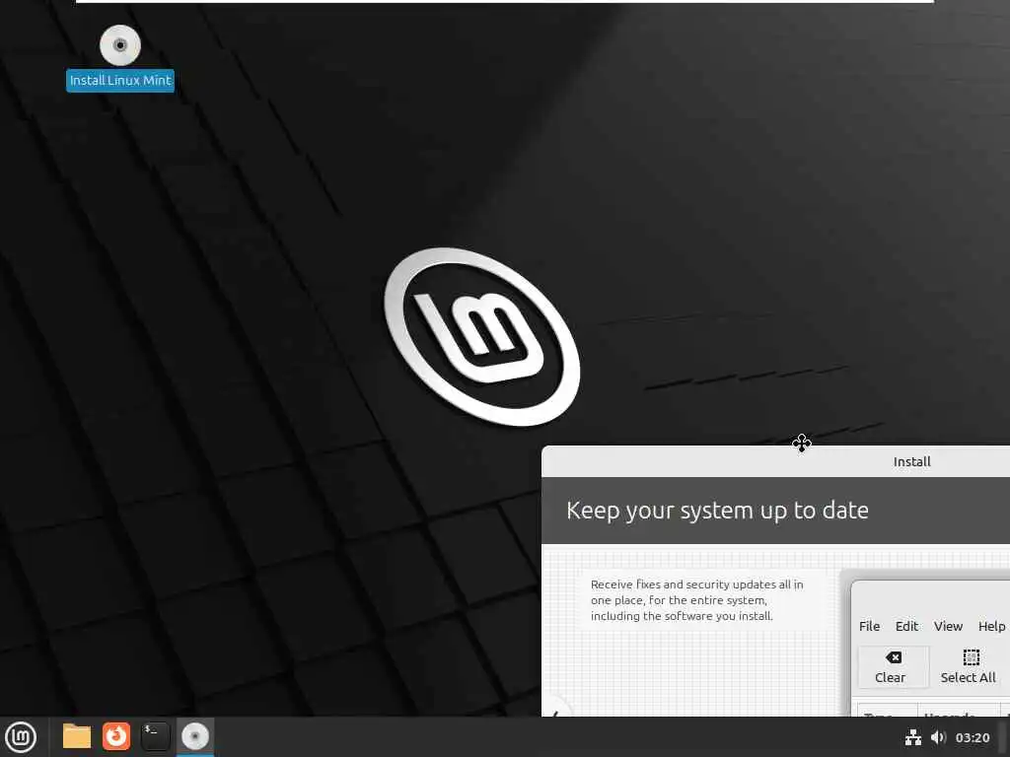This screenshot has height=757, width=1010.
Task: Launch the Files manager from the panel
Action: 77,736
